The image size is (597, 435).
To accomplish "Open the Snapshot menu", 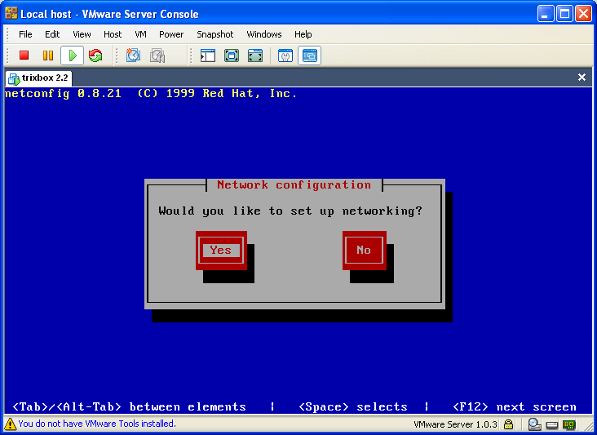I will [x=215, y=34].
